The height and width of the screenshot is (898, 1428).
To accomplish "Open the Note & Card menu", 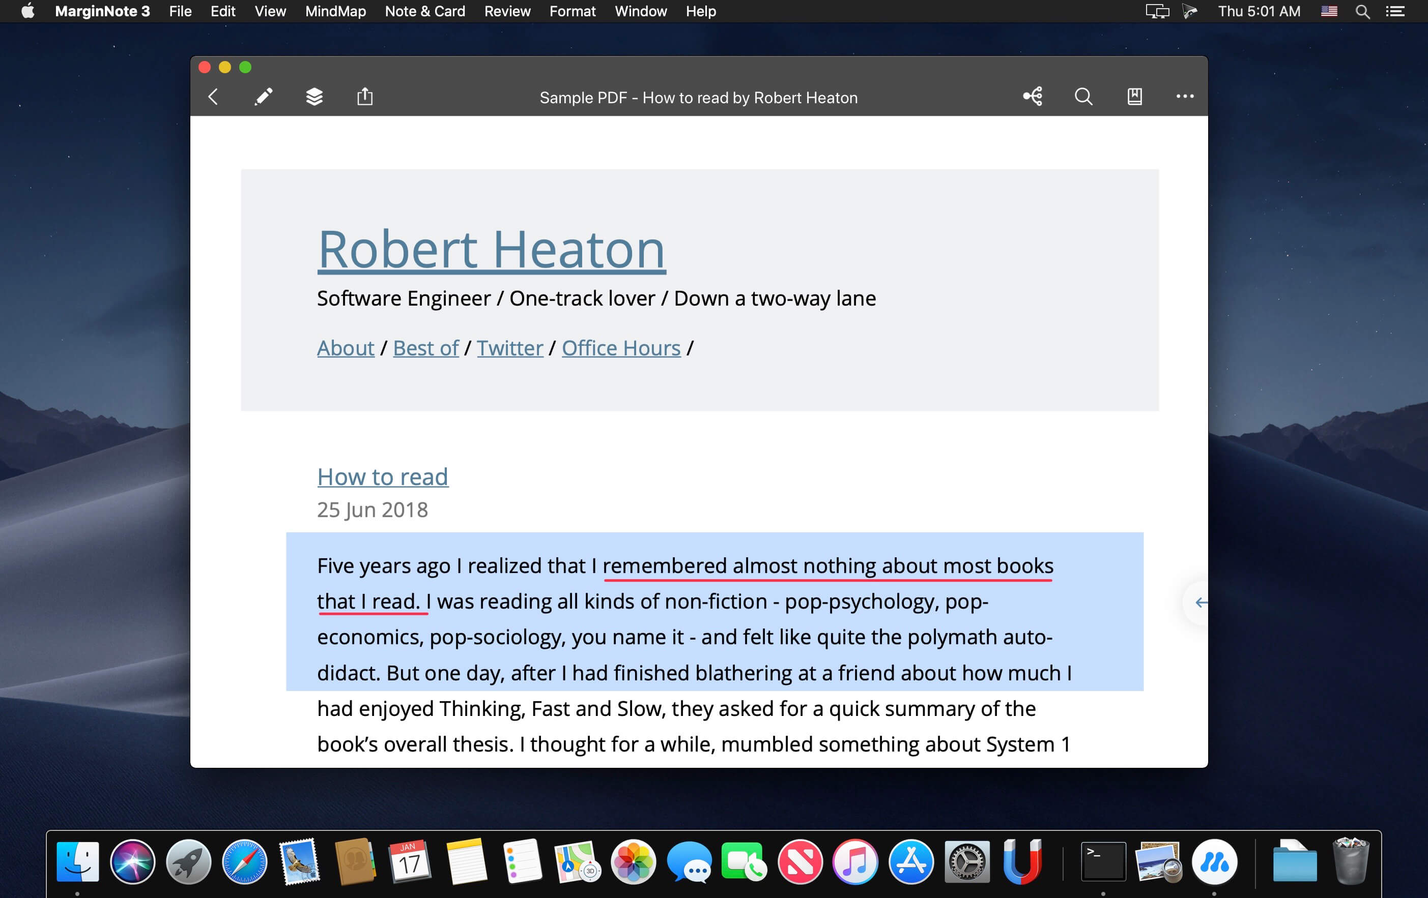I will 424,11.
